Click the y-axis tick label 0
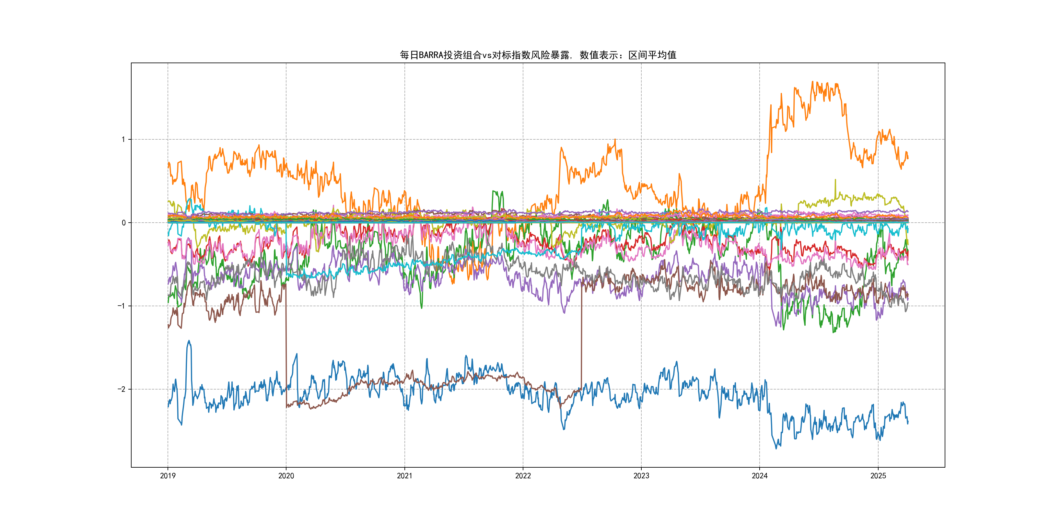This screenshot has width=1050, height=525. [x=123, y=223]
